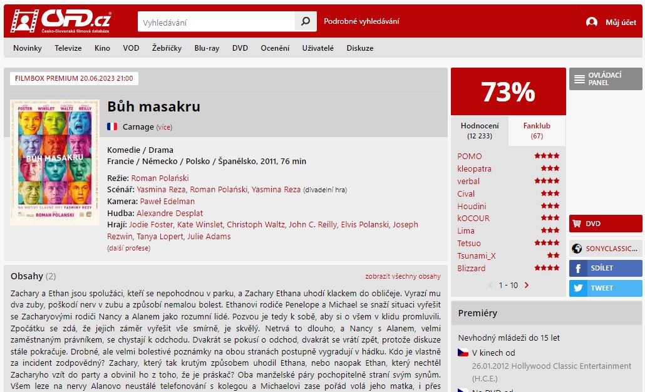
Task: Open user POMO's rating
Action: (x=470, y=157)
